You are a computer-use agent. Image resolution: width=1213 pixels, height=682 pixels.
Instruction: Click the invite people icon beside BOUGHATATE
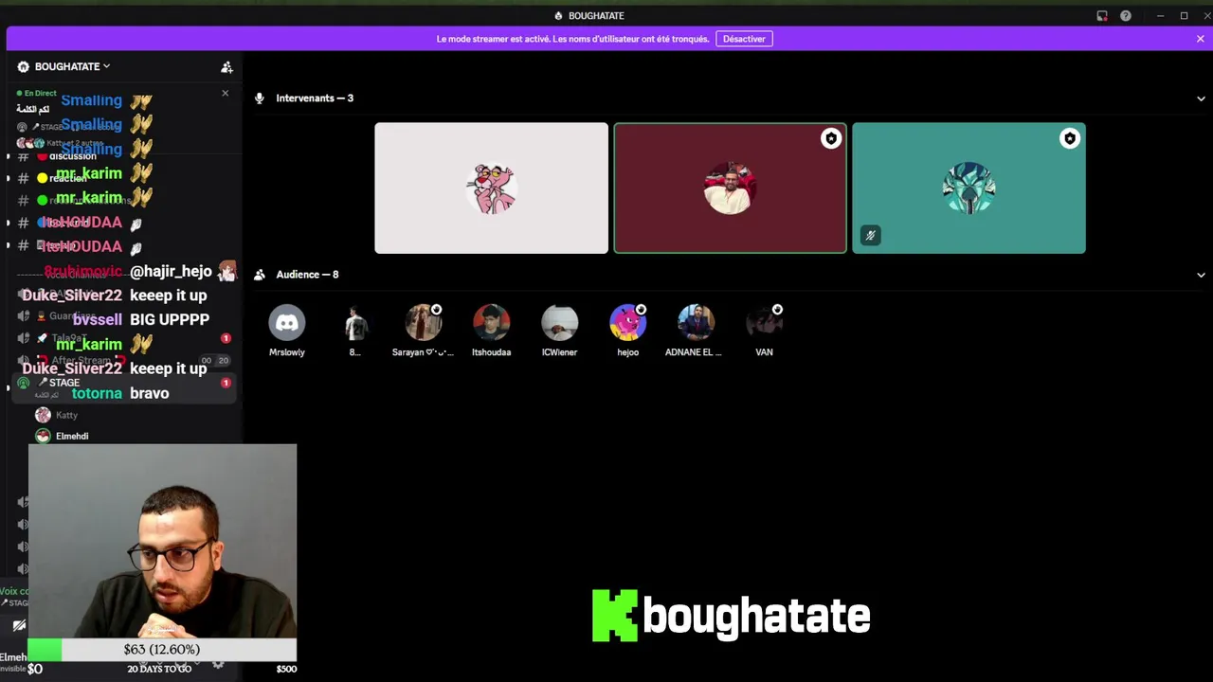point(226,66)
